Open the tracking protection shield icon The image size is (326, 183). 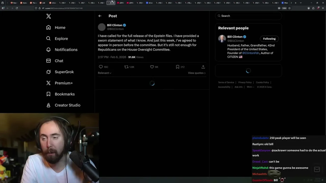pyautogui.click(x=36, y=8)
